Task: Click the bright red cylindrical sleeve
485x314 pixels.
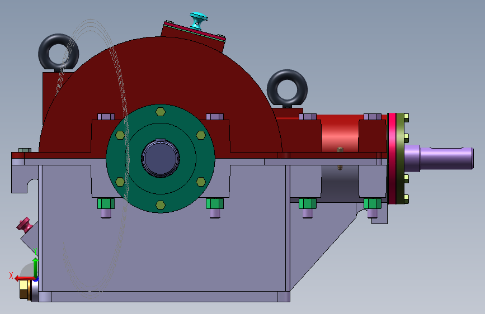Action: point(340,133)
